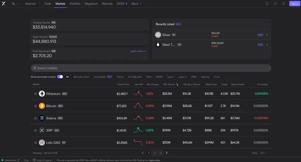Click the XRP coin icon
Viewport: 301px width, 162px height.
pyautogui.click(x=42, y=130)
